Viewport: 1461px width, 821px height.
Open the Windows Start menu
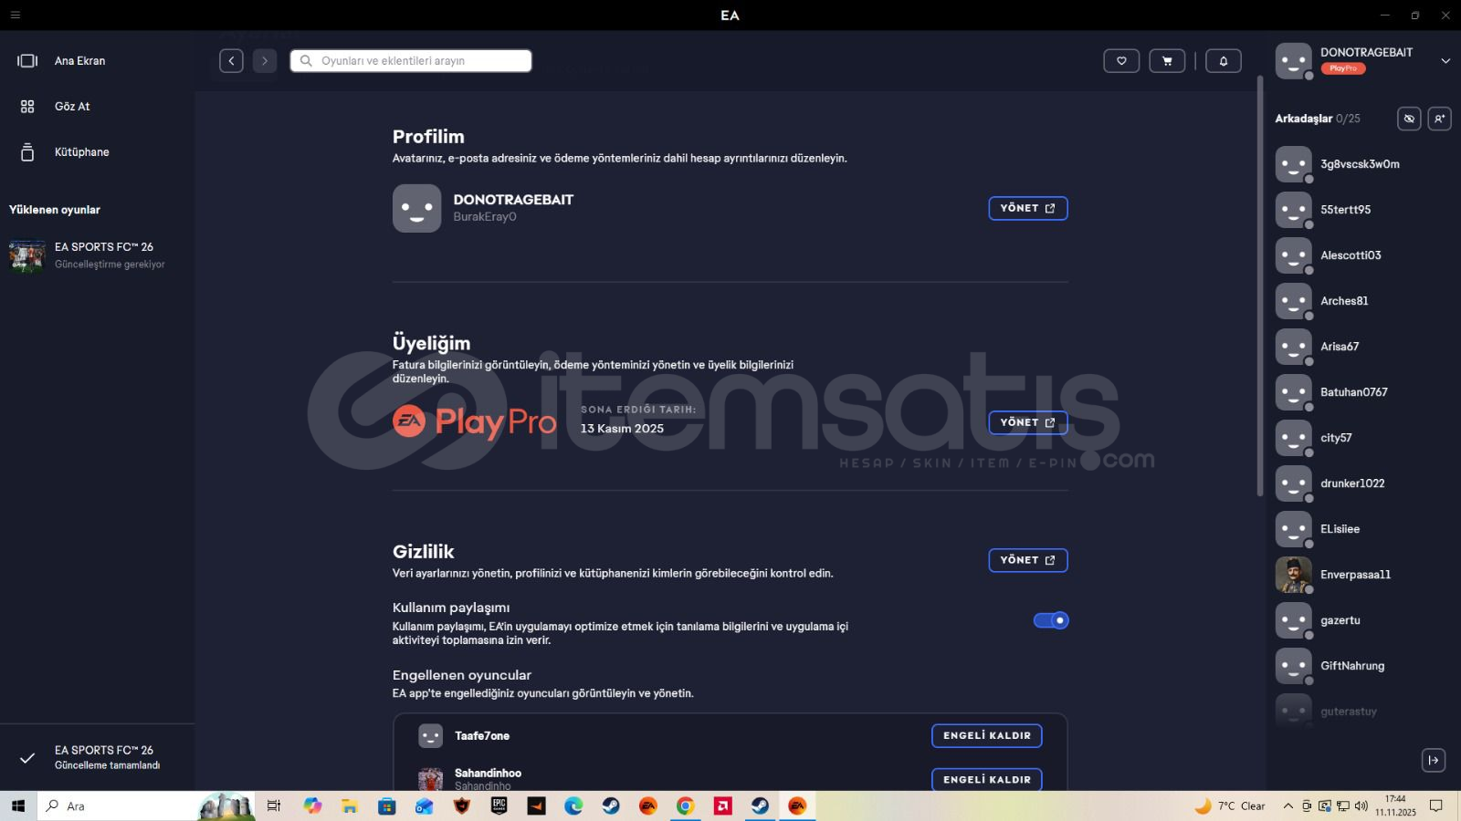(18, 806)
